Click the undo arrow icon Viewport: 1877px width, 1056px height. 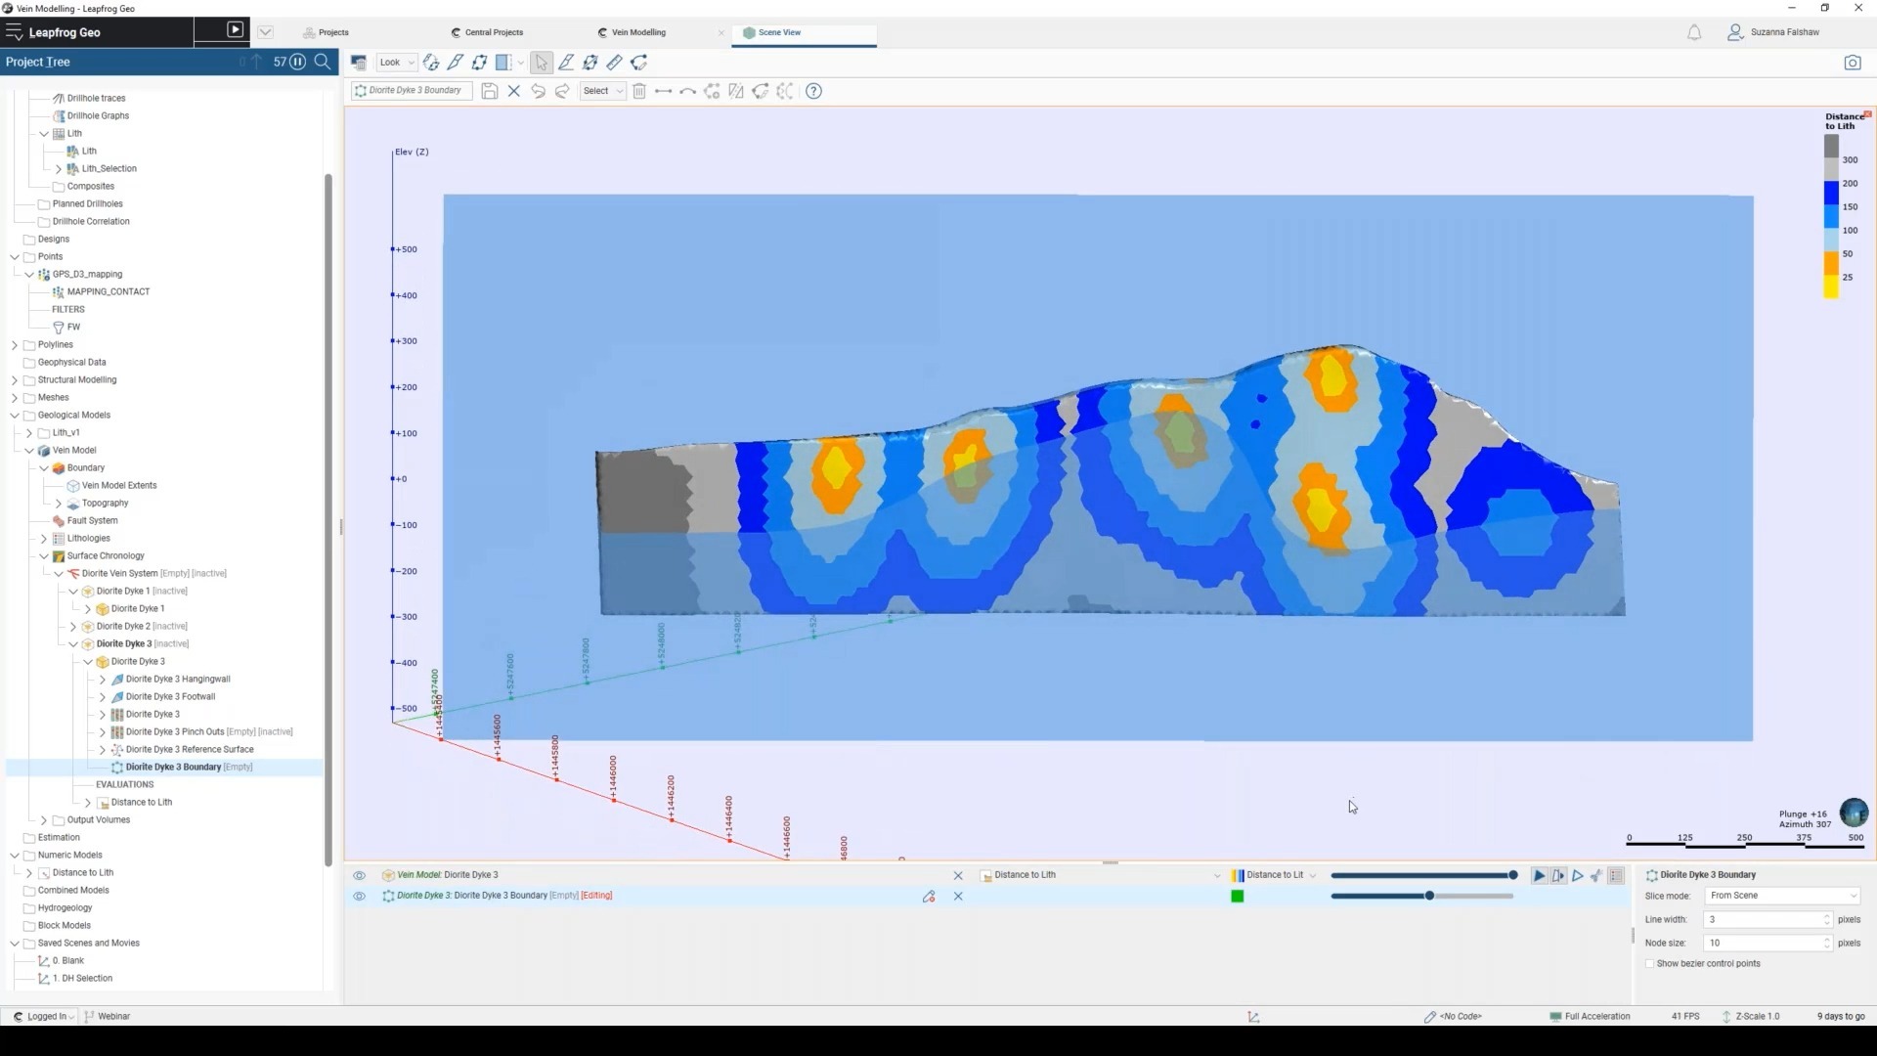tap(538, 91)
